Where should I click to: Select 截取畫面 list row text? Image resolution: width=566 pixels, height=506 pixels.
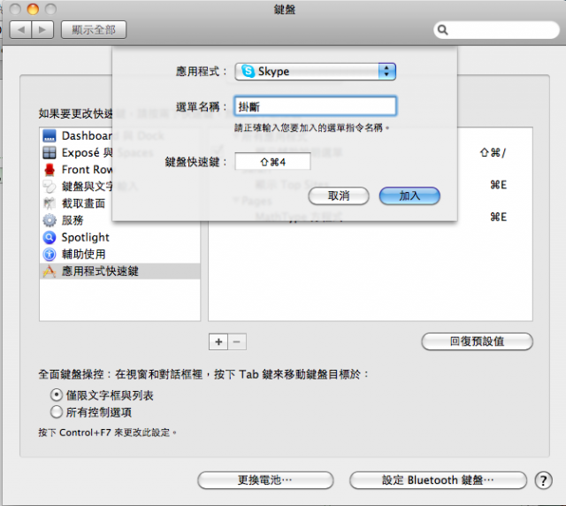pyautogui.click(x=83, y=203)
